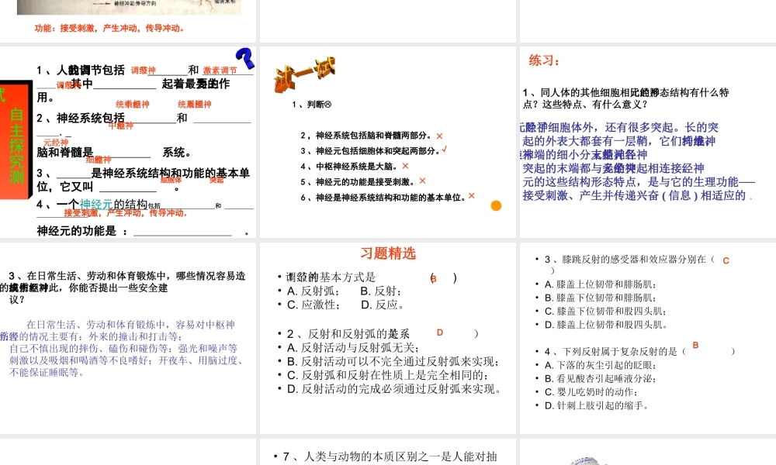Select option C. 膝盖下位韧带和股四头肌
776x465 pixels.
(x=606, y=312)
